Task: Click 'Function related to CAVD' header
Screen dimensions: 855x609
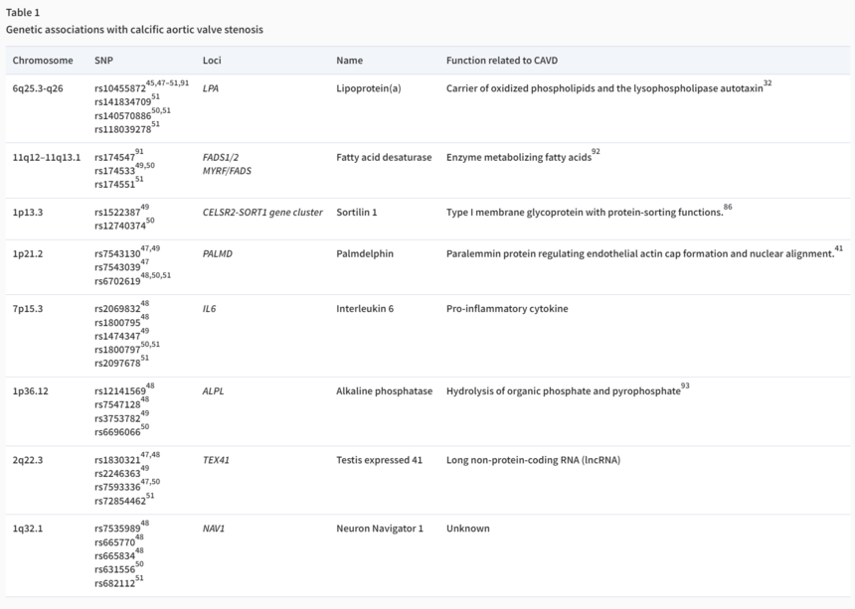Action: 502,61
